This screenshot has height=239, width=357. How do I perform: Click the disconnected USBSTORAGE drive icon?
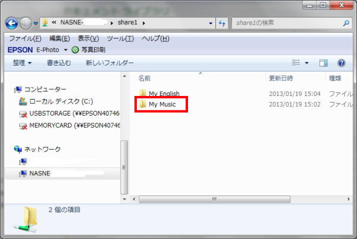pyautogui.click(x=23, y=114)
